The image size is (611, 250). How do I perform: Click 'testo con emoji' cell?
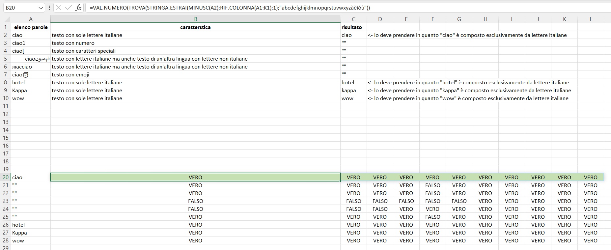coord(195,74)
